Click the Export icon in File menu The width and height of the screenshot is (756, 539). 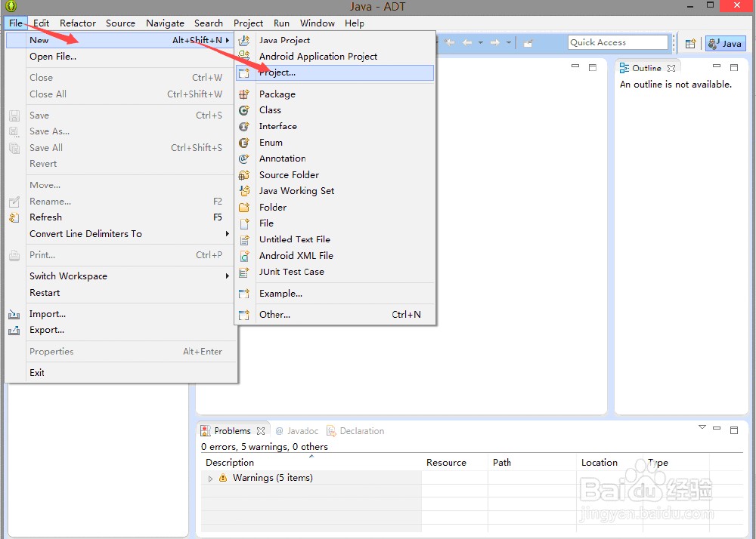(14, 330)
